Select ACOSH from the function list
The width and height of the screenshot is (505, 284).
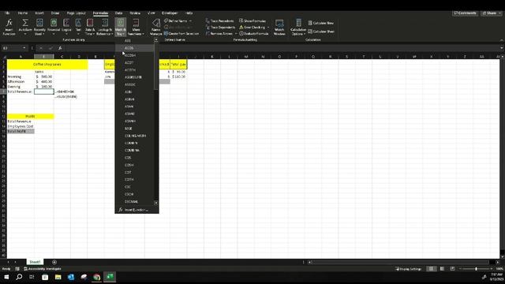pyautogui.click(x=134, y=55)
